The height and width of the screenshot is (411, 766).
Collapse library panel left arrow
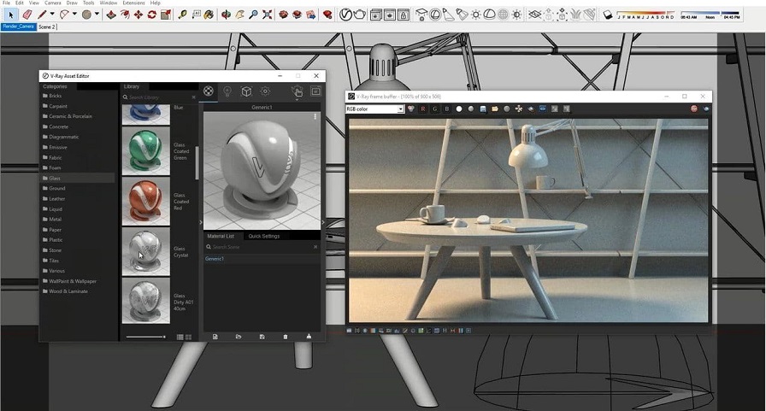click(201, 222)
